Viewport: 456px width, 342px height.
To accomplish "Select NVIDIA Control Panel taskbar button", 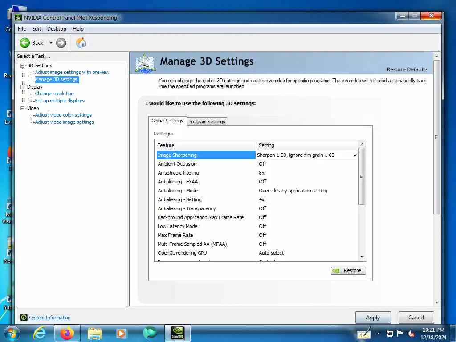I will coord(177,333).
